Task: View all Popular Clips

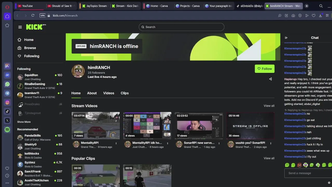Action: pos(269,158)
